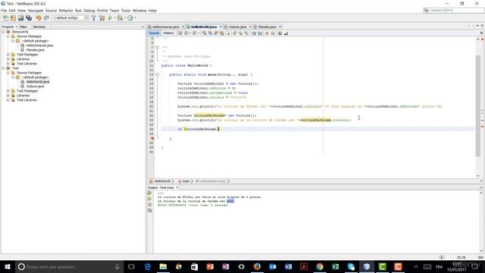Click the Build Project hammer icon
The image size is (485, 273).
(x=94, y=18)
